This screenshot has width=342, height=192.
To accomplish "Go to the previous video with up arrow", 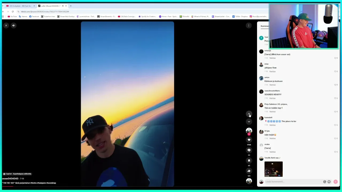I will click(x=249, y=114).
